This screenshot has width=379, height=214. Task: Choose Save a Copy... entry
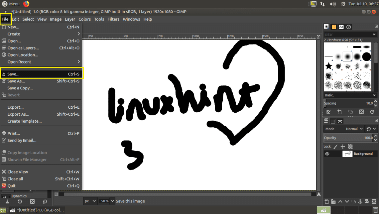(x=41, y=88)
